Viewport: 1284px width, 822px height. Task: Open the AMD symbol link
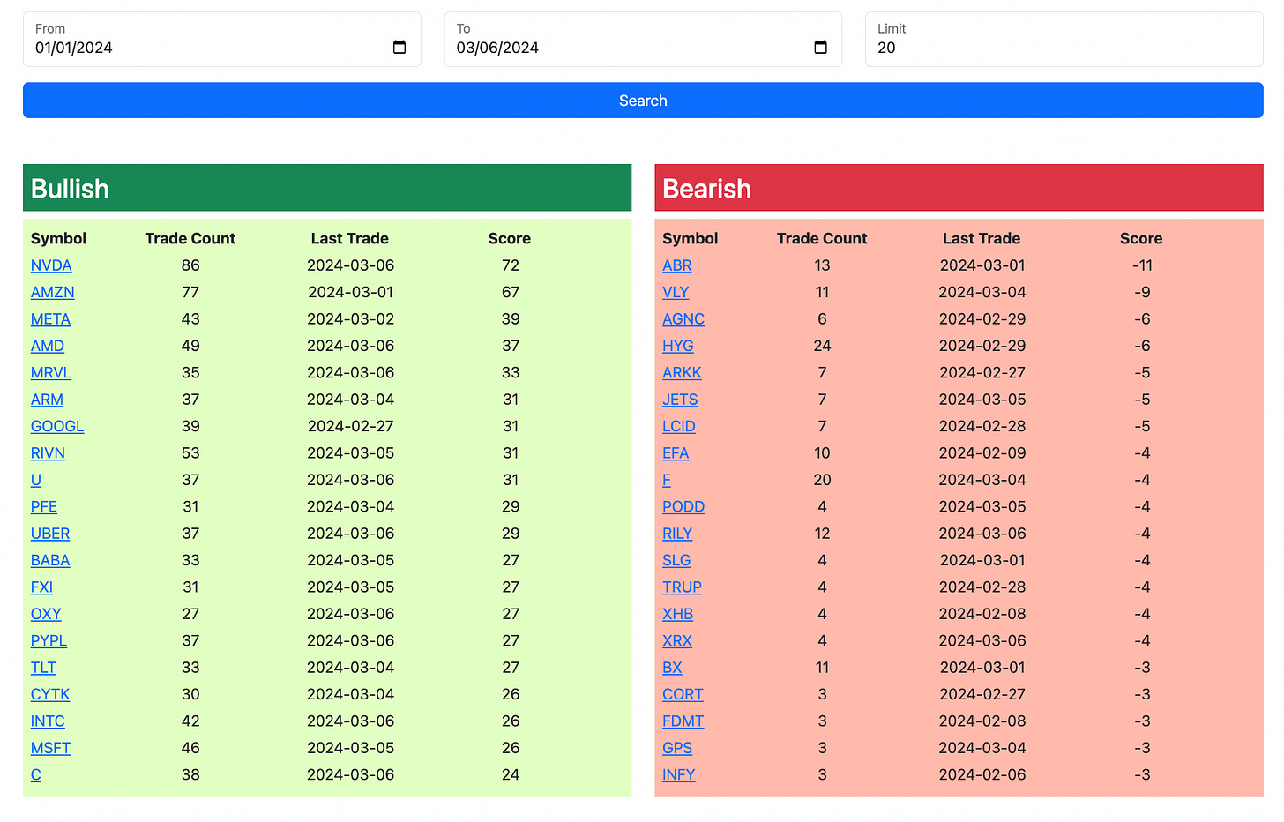[48, 346]
